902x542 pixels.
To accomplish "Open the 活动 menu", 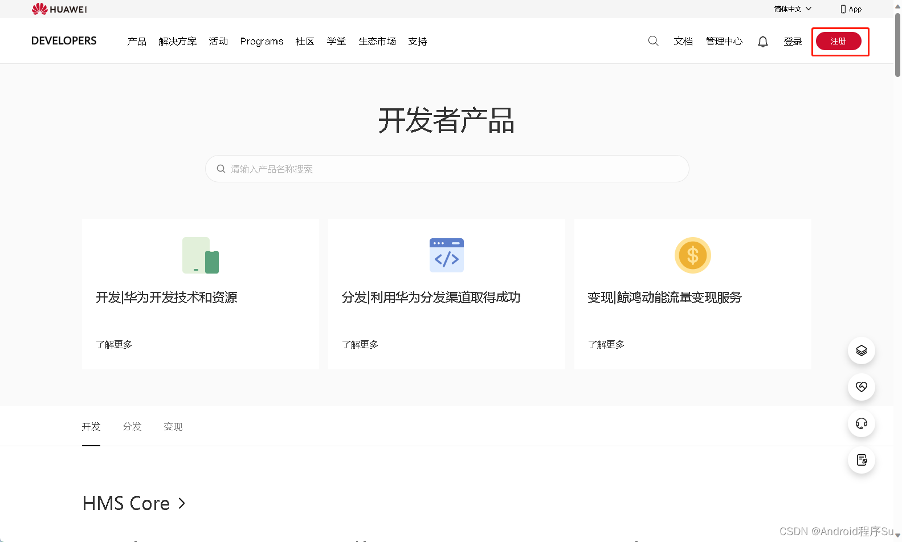I will pyautogui.click(x=218, y=41).
